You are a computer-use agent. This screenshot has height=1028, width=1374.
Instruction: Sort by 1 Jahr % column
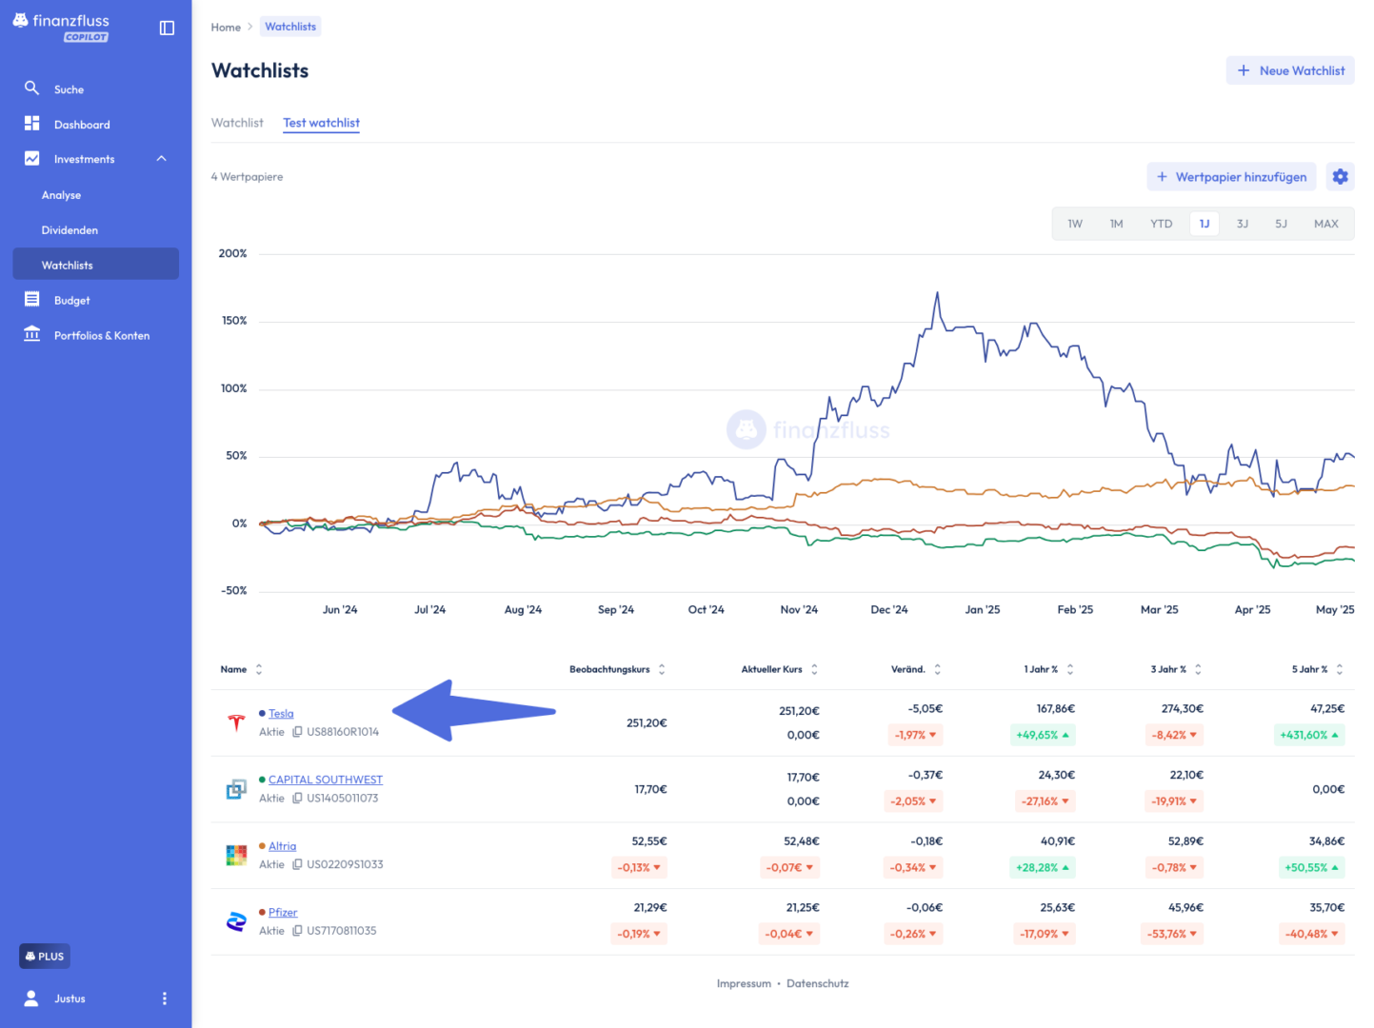coord(1049,669)
